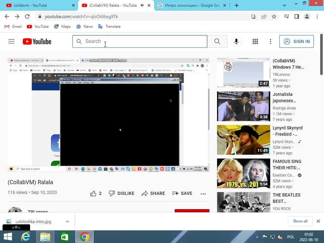
Task: Click the SAVE button
Action: (182, 193)
